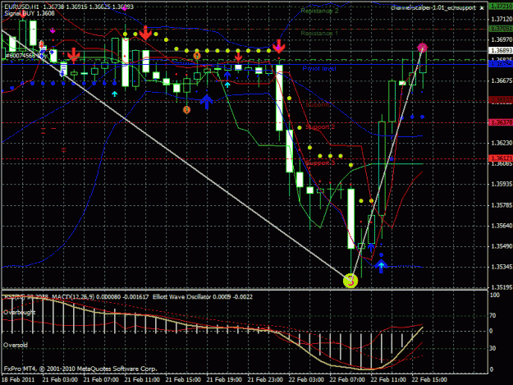Click the #6007456B order label

(21, 56)
